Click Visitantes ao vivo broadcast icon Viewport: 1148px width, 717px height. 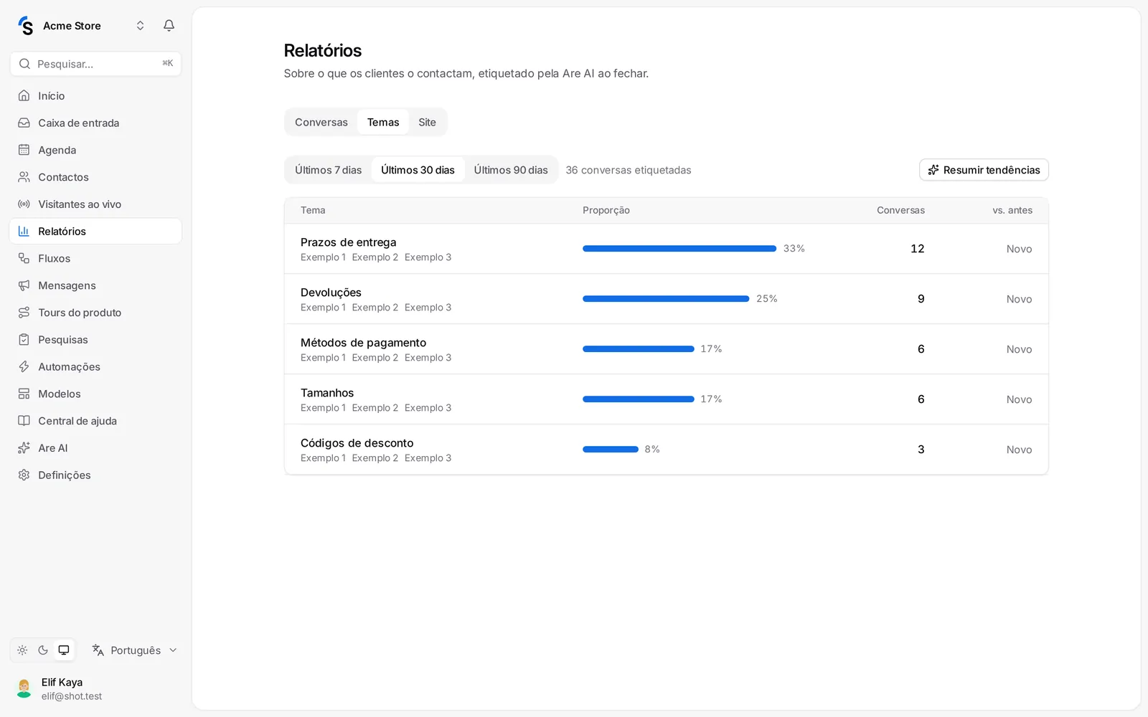point(24,204)
